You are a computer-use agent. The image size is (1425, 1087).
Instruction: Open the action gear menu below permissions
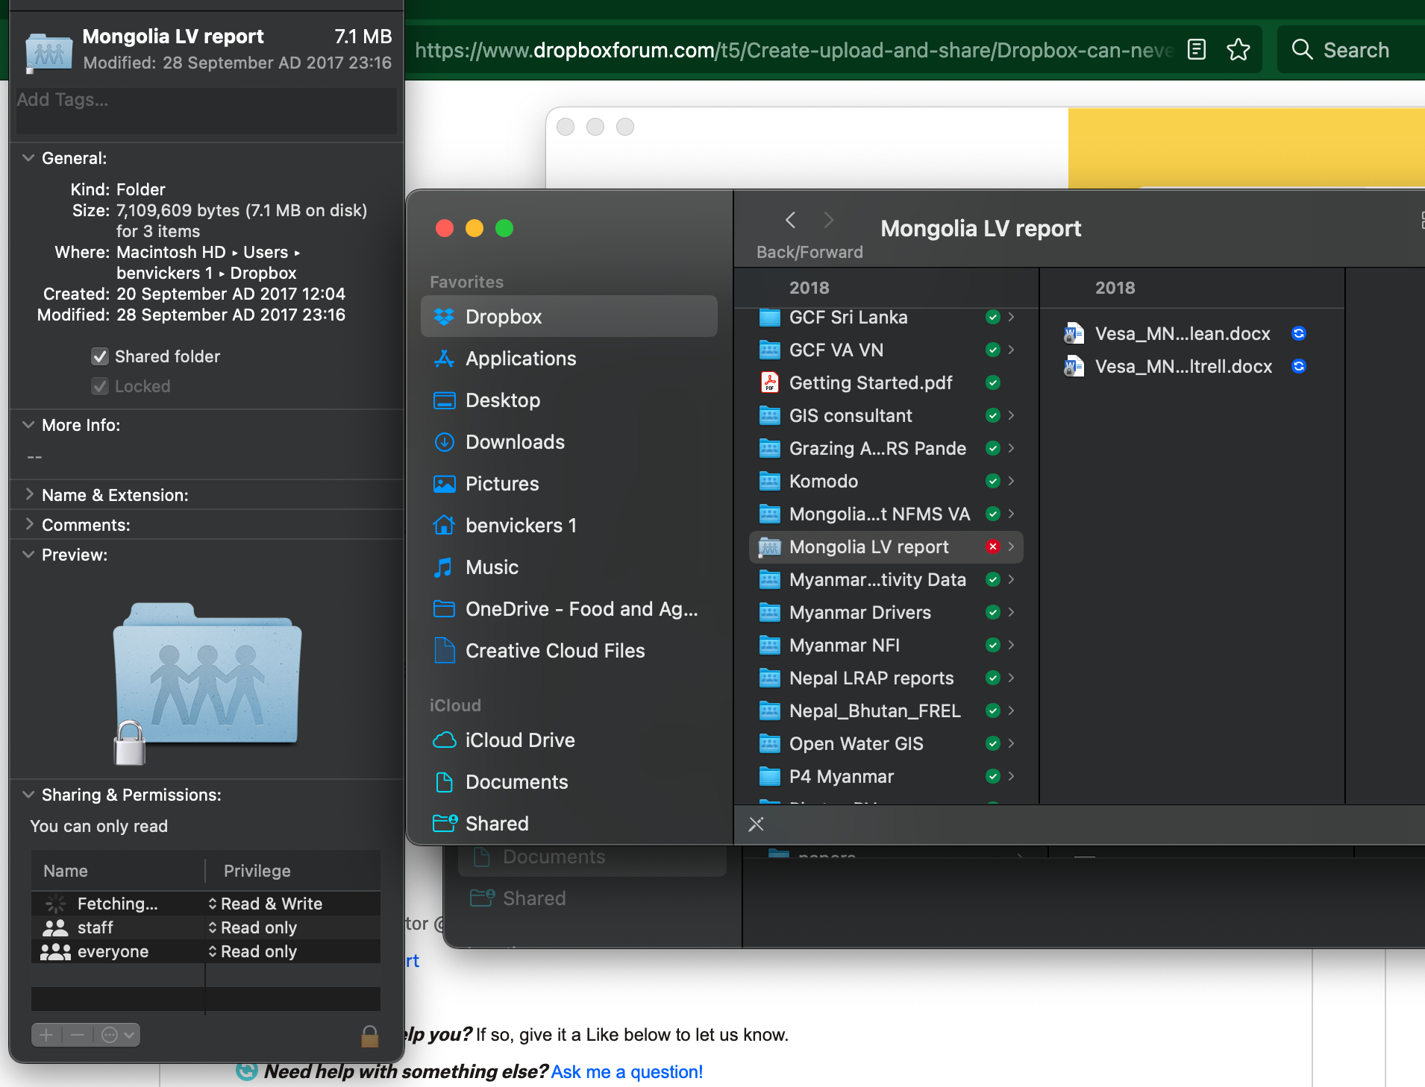118,1035
